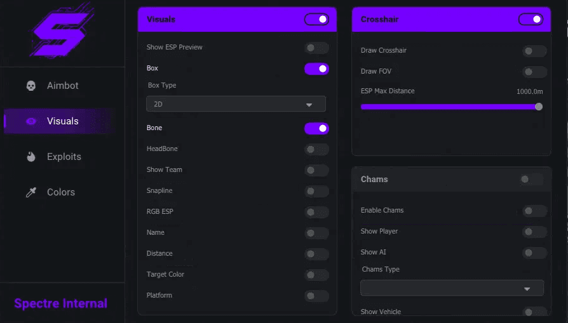Go to the Aimbot section label
This screenshot has height=323, width=568.
point(63,86)
